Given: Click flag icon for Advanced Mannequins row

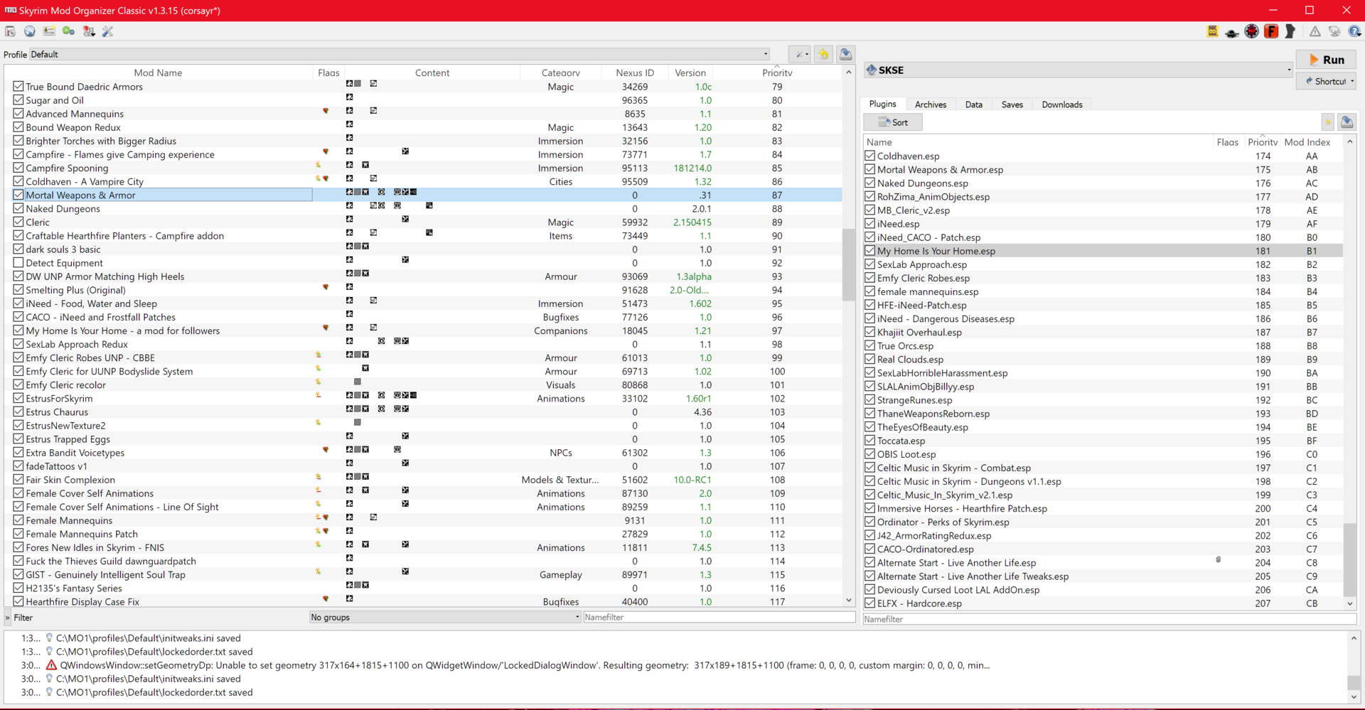Looking at the screenshot, I should pyautogui.click(x=326, y=111).
